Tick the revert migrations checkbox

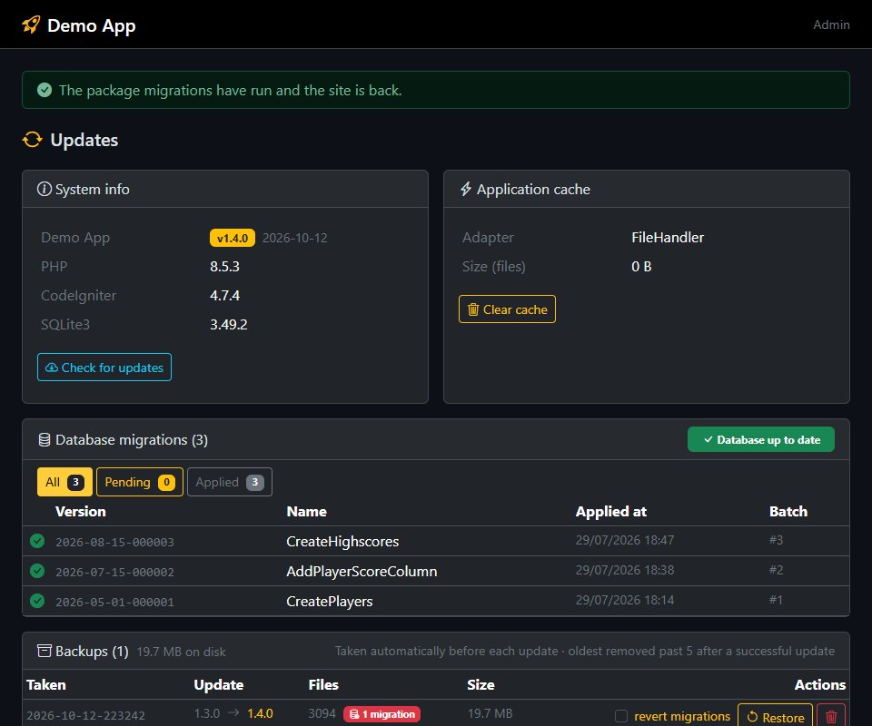(621, 716)
